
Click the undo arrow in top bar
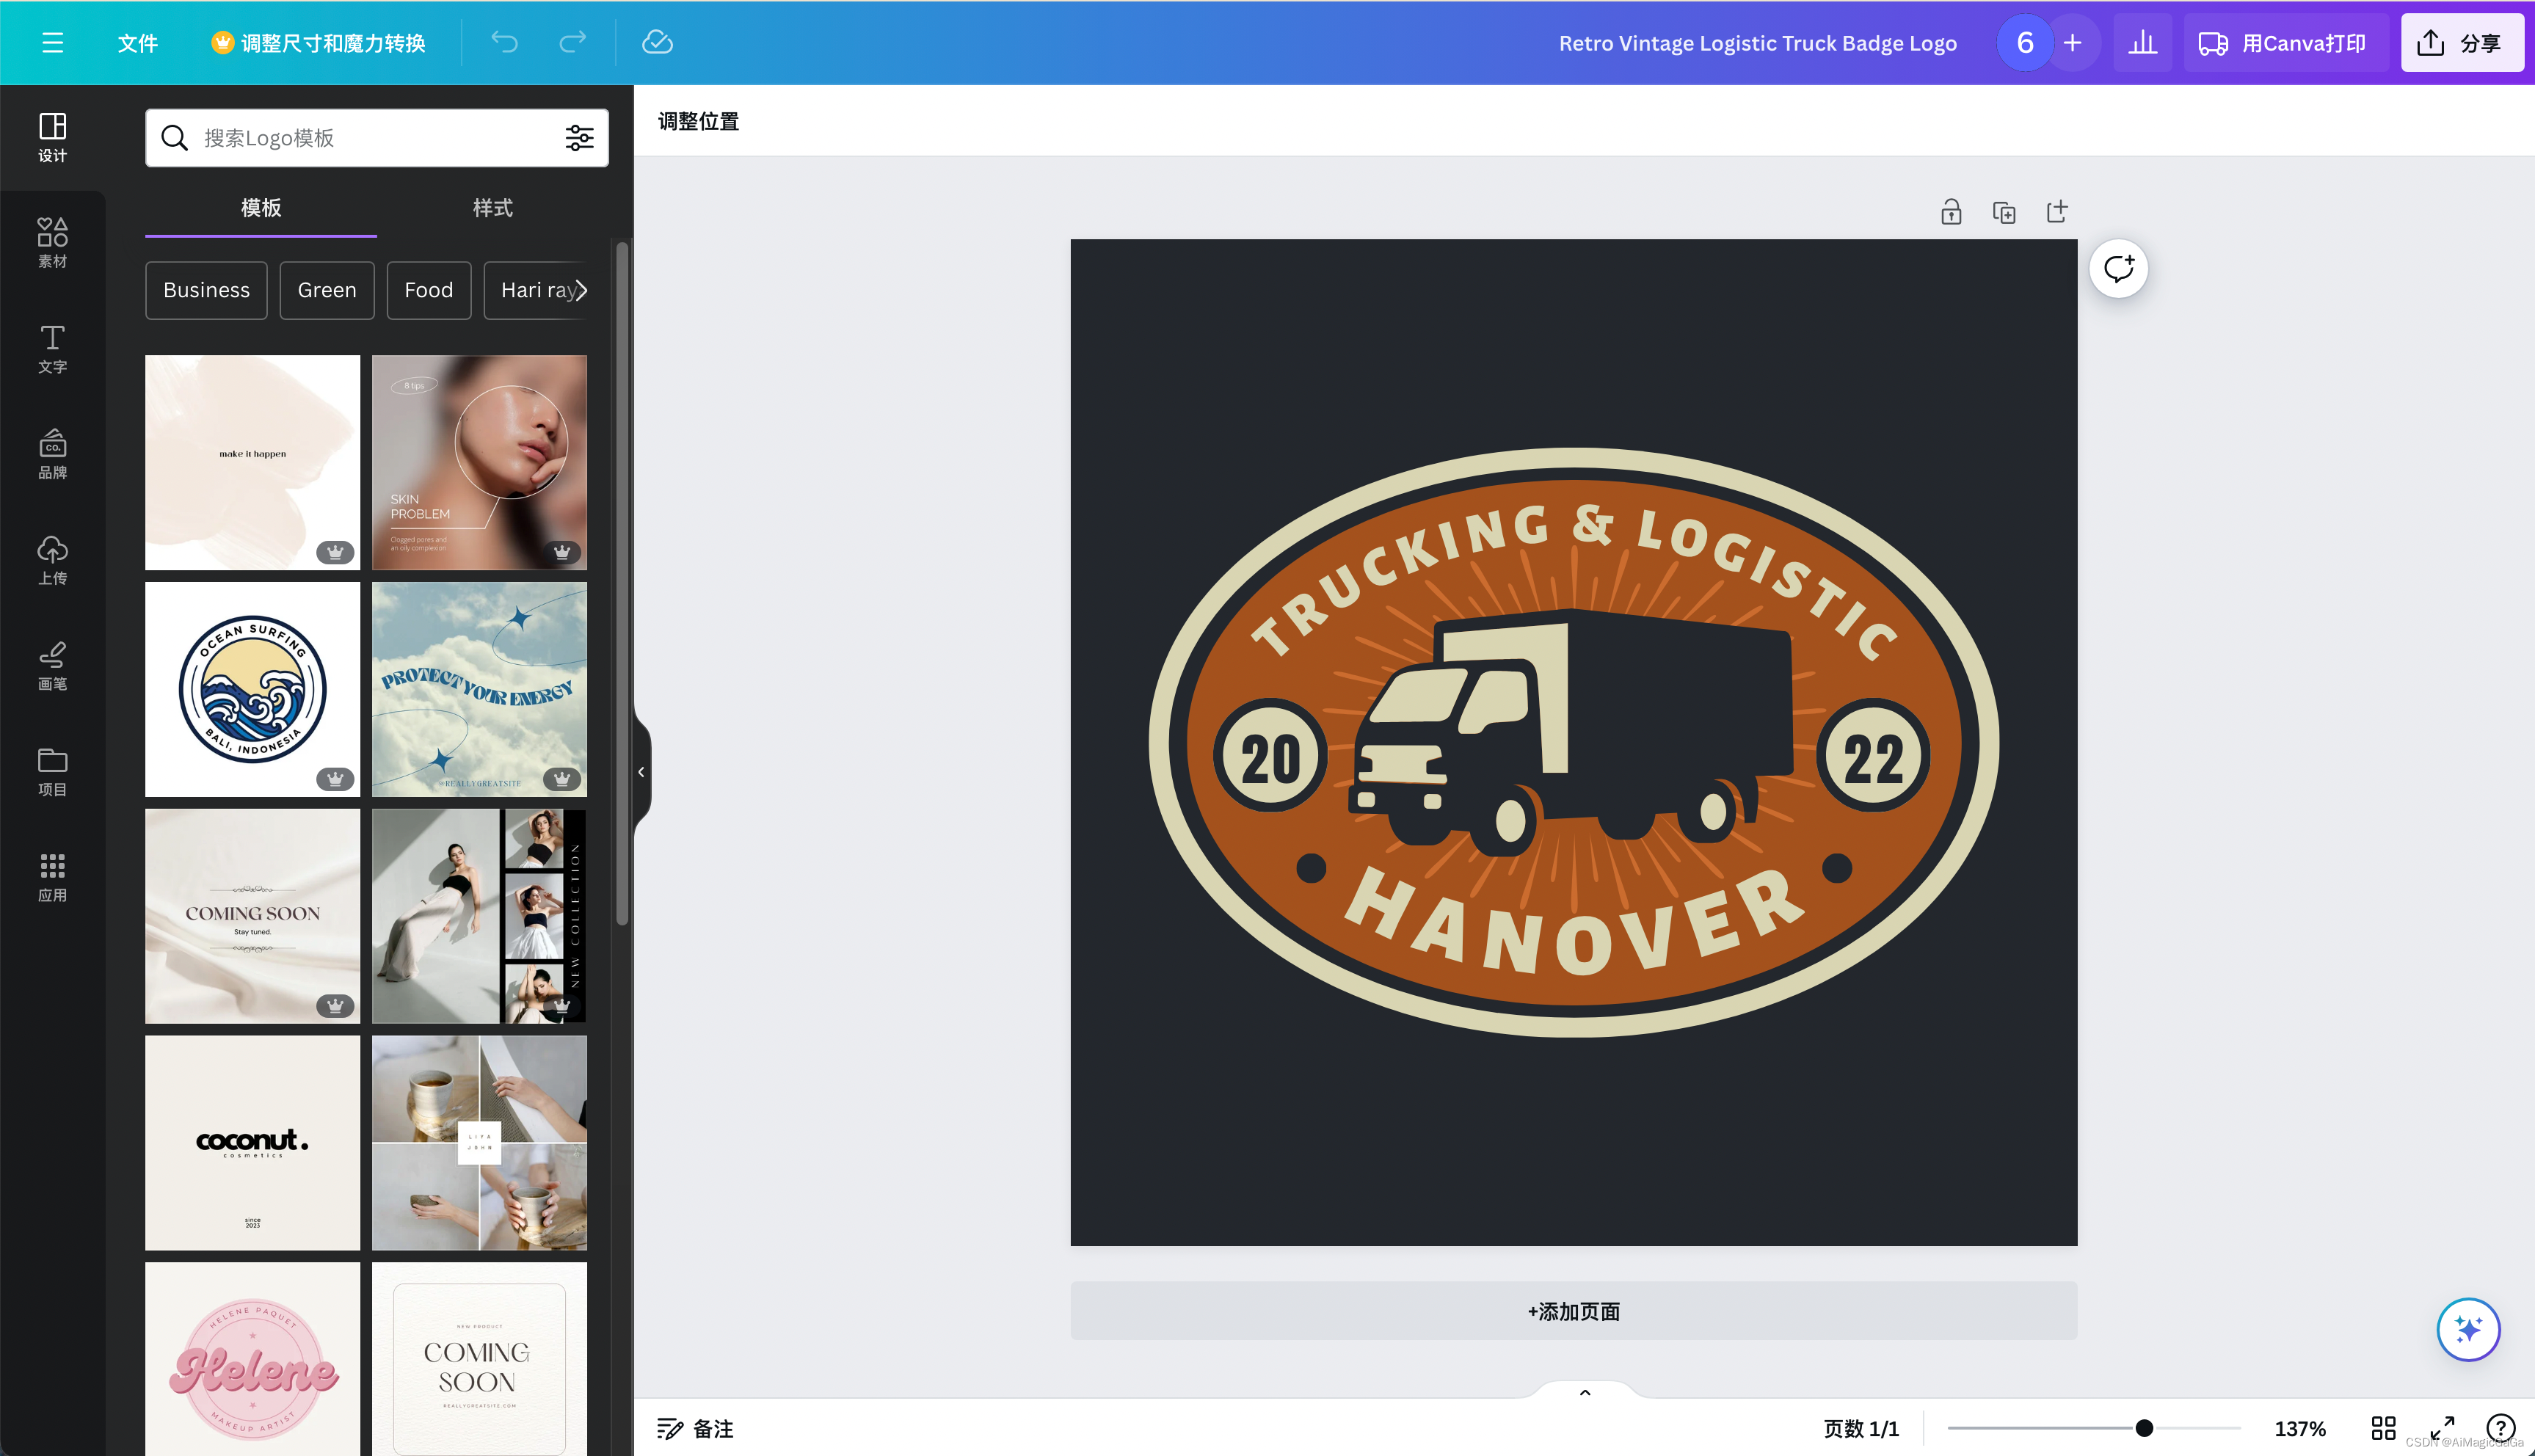(x=504, y=42)
